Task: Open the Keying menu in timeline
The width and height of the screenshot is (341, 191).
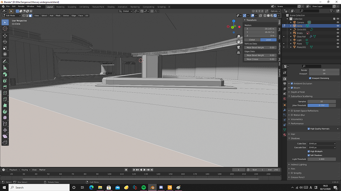Action: pyautogui.click(x=26, y=170)
